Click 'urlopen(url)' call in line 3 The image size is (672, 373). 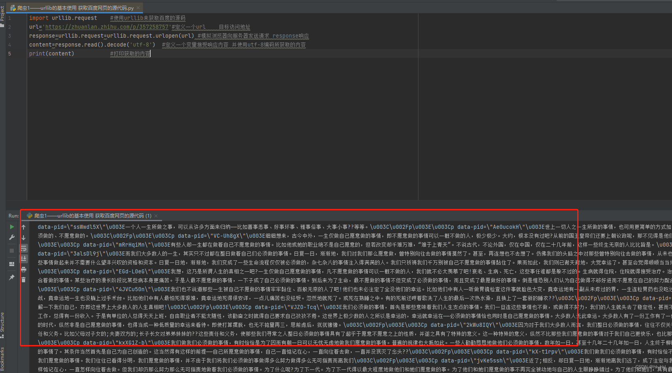tap(175, 36)
